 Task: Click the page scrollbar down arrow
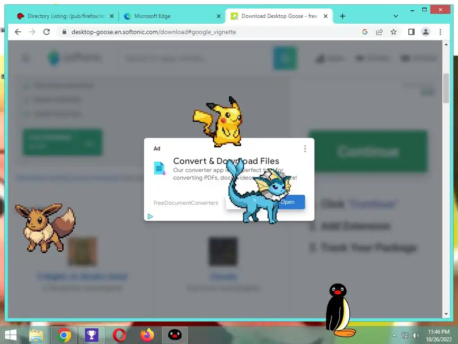click(446, 314)
